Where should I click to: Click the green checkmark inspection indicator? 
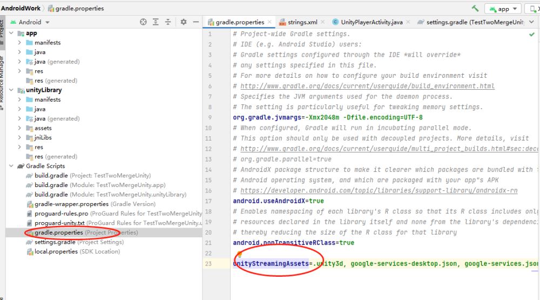[x=532, y=34]
